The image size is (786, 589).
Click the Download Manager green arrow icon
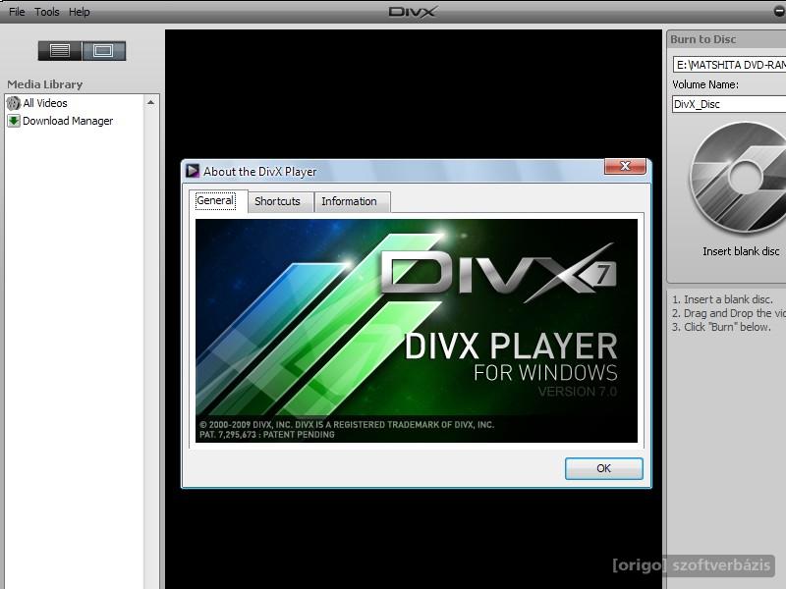tap(14, 121)
